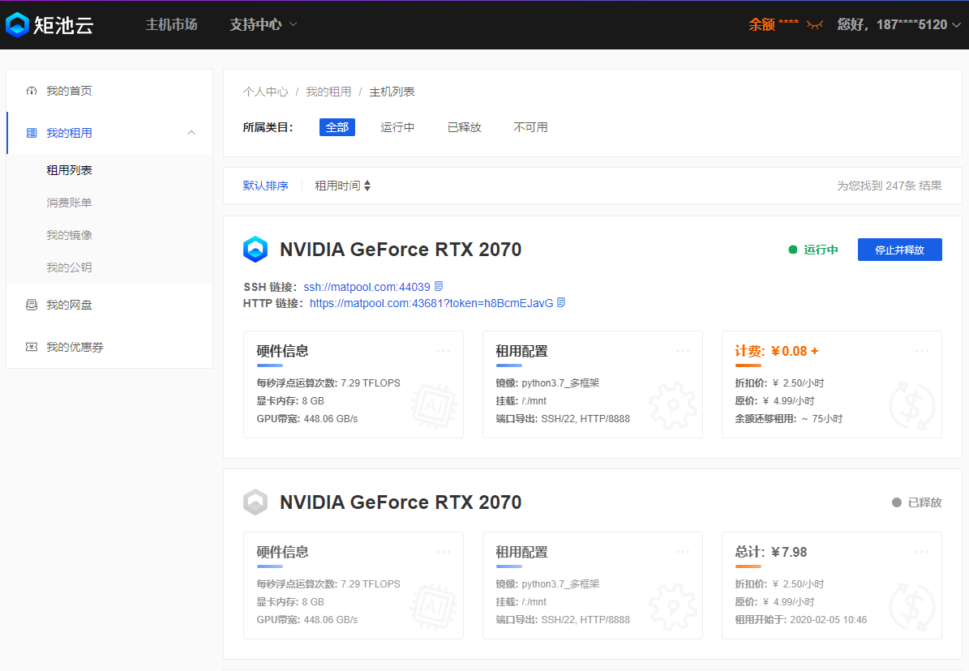Select the 全部 category filter
This screenshot has width=969, height=671.
[337, 127]
